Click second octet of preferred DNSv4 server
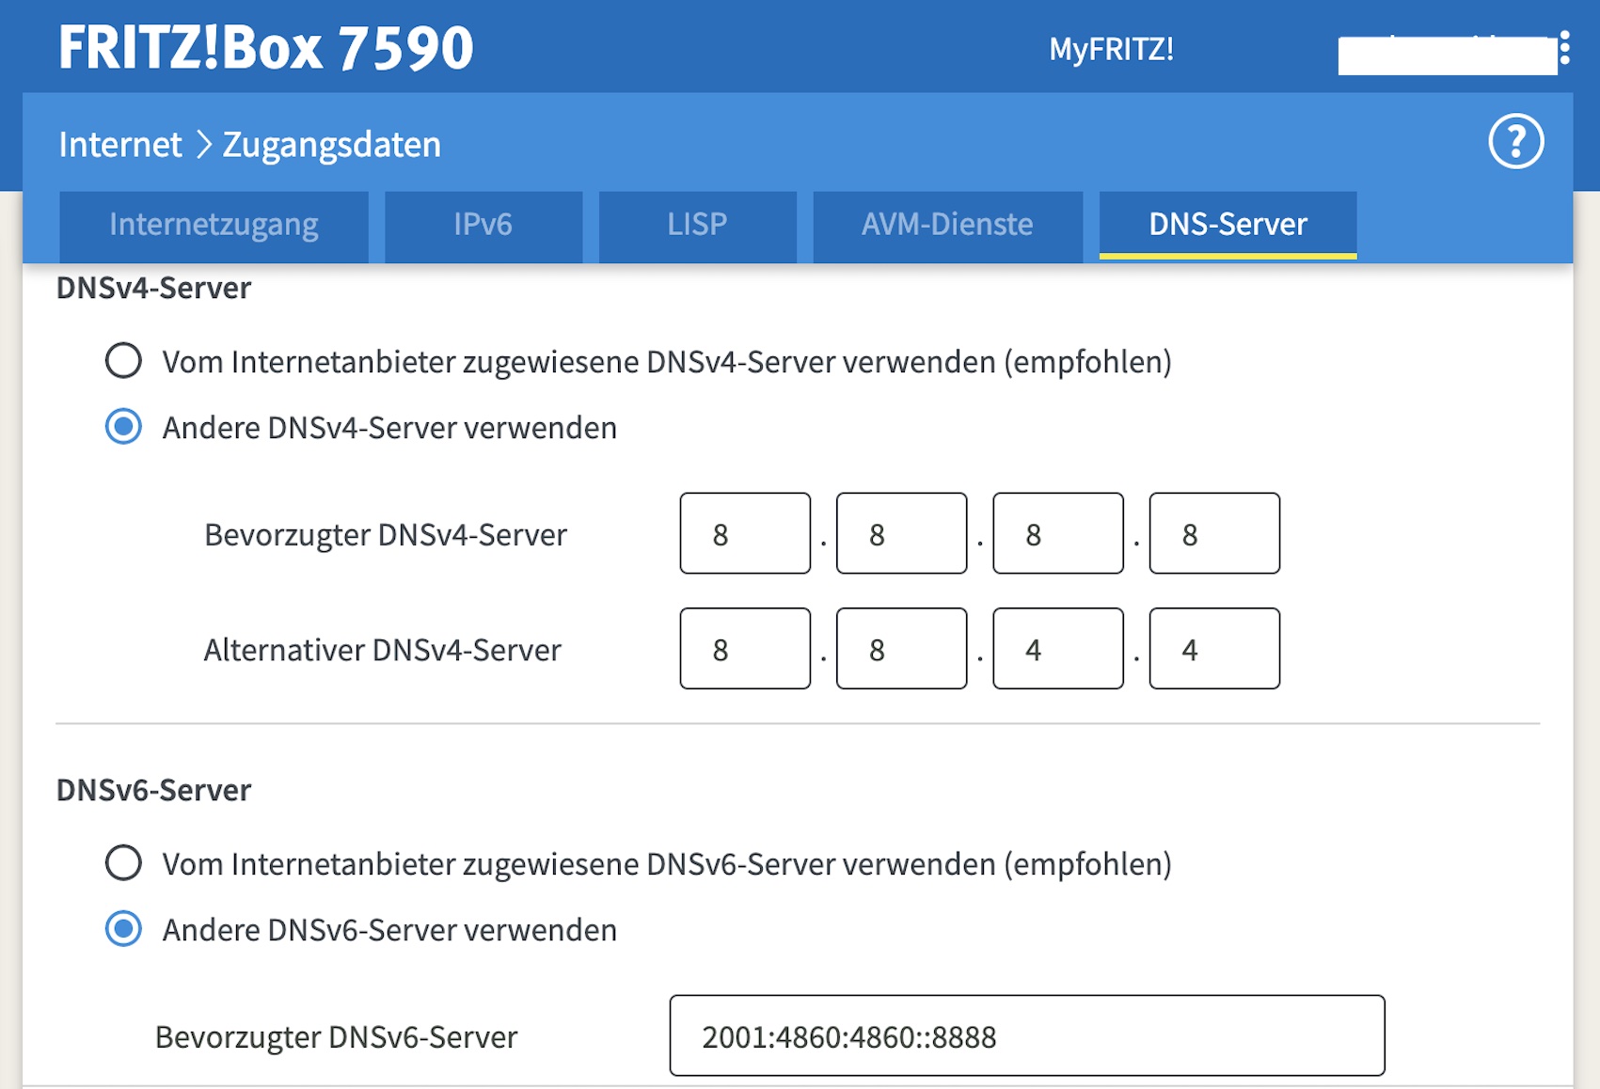 (x=901, y=533)
